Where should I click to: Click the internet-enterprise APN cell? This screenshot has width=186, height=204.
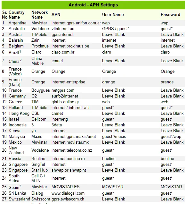pyautogui.click(x=68, y=82)
